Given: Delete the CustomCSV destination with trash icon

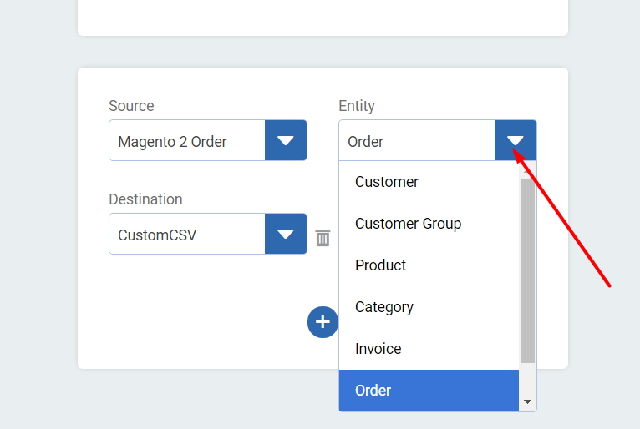Looking at the screenshot, I should click(323, 238).
